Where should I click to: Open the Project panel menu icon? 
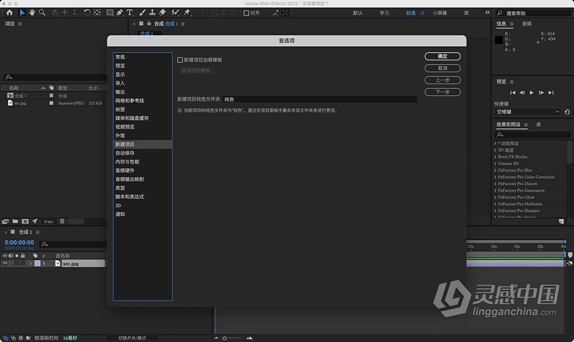pos(20,24)
